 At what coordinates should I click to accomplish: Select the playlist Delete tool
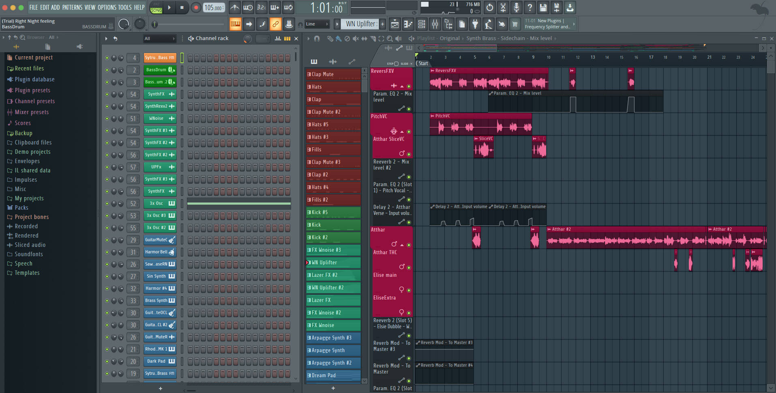347,38
